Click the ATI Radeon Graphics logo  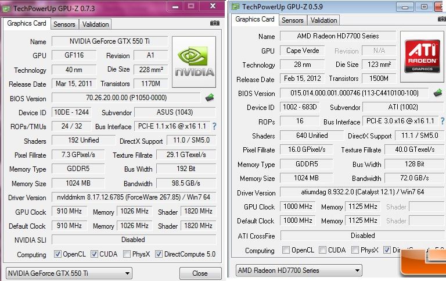point(422,56)
